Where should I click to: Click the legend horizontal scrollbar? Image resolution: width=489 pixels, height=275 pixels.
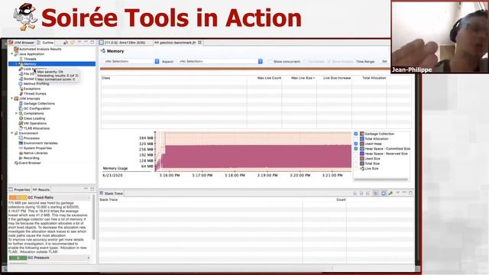381,180
